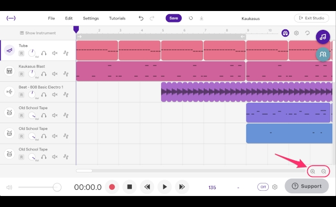Open the metronome settings gear
The width and height of the screenshot is (336, 207).
click(x=275, y=187)
